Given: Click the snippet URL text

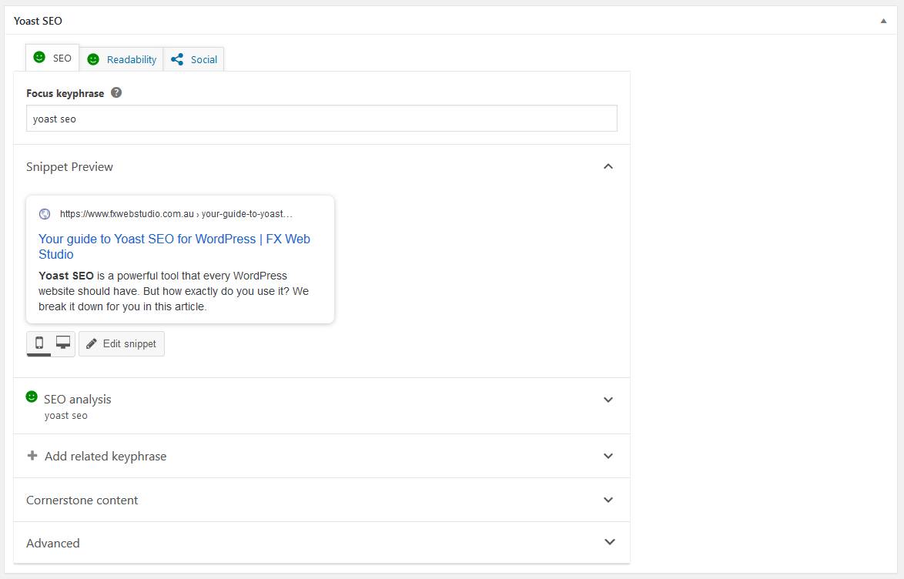Looking at the screenshot, I should point(176,214).
